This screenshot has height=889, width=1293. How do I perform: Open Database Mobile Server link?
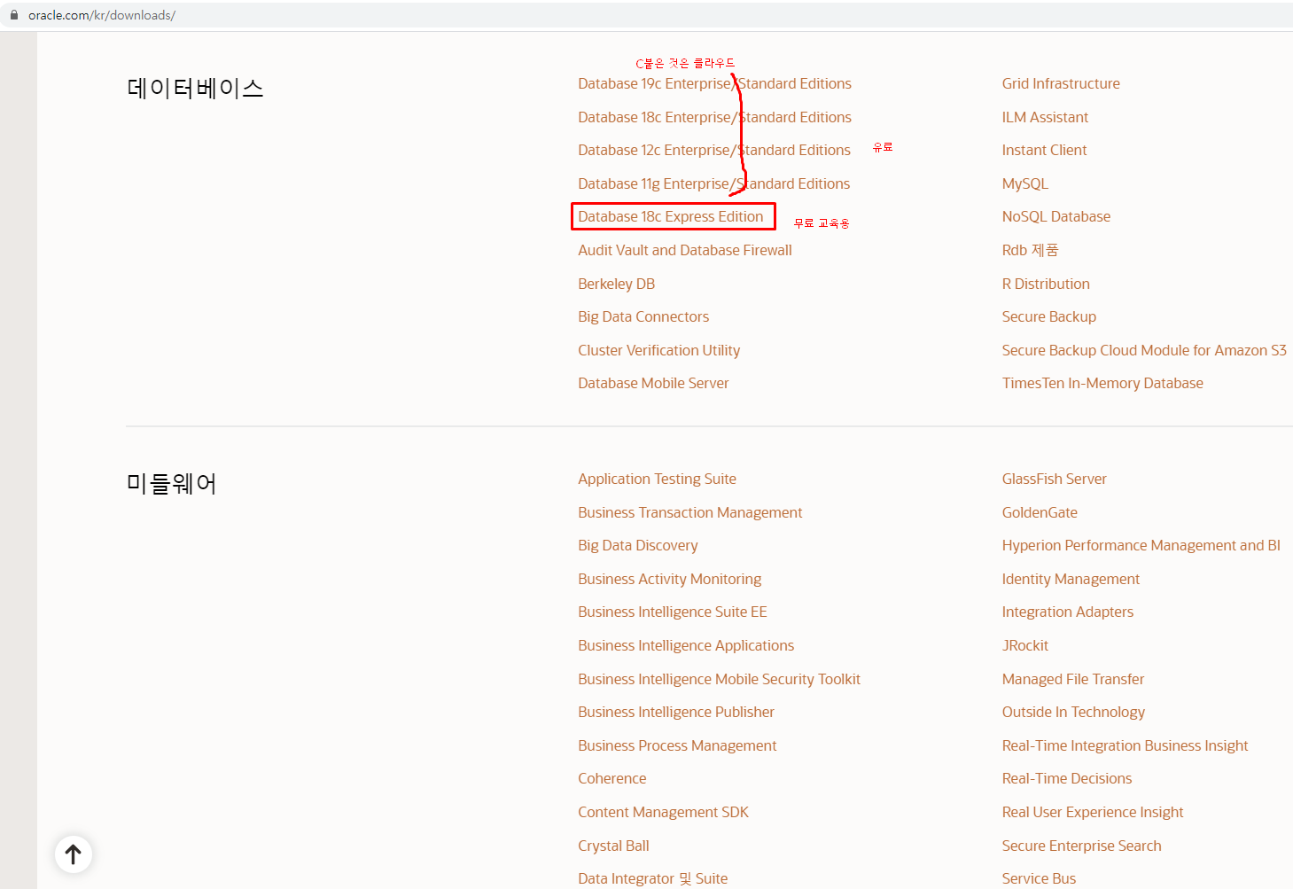click(653, 383)
